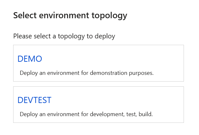The height and width of the screenshot is (135, 199).
Task: Click the word topology in the heading
Action: click(x=109, y=16)
